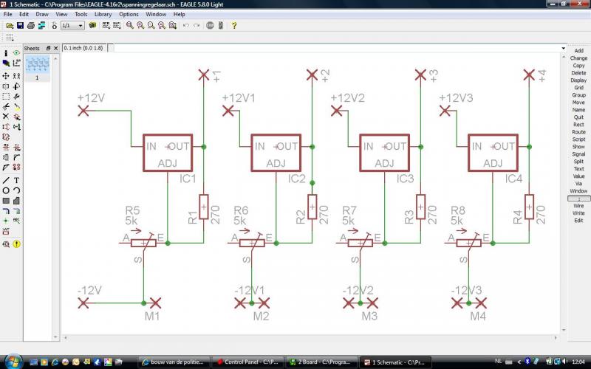
Task: Click the yellow Help question mark icon
Action: click(234, 25)
